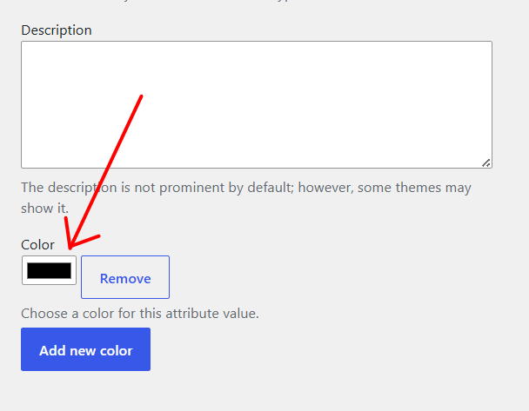The height and width of the screenshot is (411, 529).
Task: Click the Color field label
Action: click(x=37, y=245)
